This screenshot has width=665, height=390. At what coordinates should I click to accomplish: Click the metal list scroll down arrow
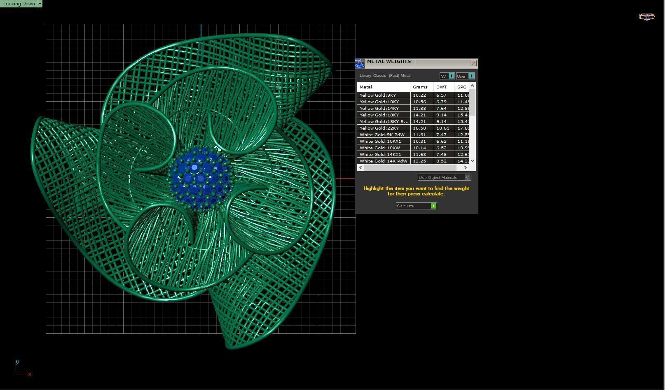(473, 161)
